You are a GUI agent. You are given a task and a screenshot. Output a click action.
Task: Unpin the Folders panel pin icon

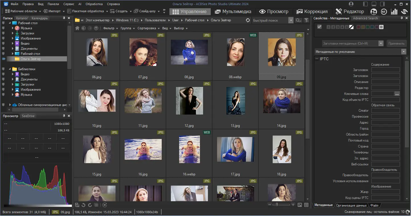pyautogui.click(x=64, y=18)
